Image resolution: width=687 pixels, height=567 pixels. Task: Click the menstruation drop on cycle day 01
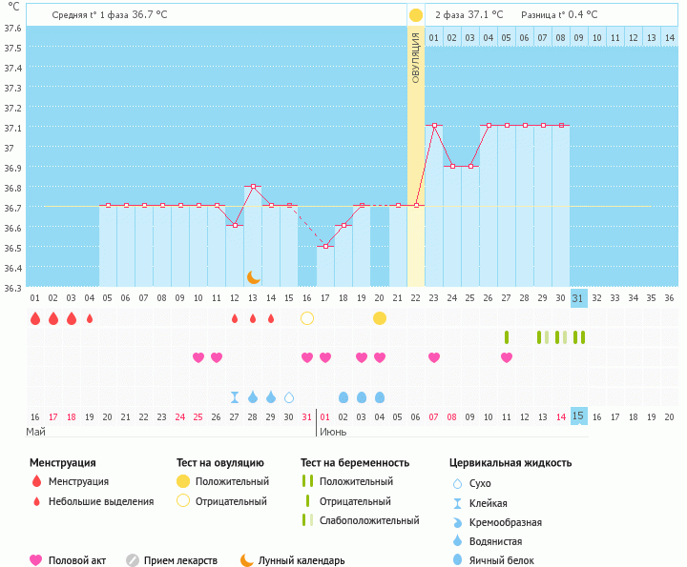point(35,318)
